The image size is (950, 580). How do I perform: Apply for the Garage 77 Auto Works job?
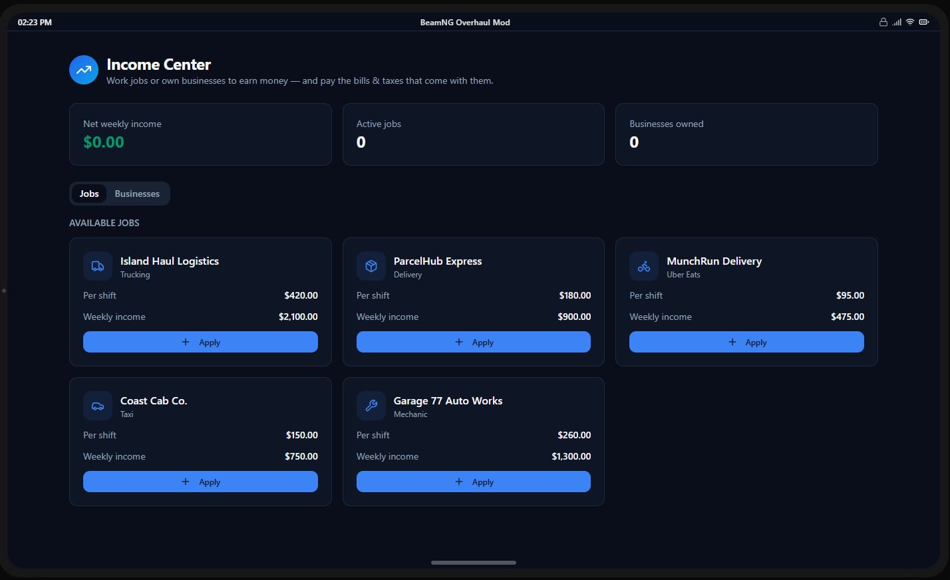pos(474,482)
